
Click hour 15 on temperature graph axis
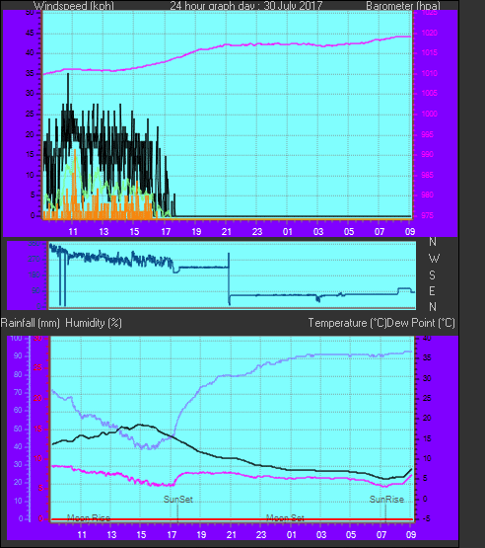(x=141, y=534)
